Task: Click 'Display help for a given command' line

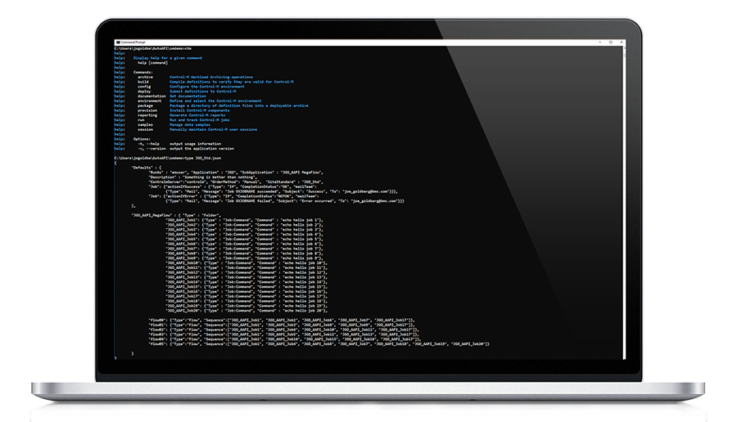Action: coord(167,58)
